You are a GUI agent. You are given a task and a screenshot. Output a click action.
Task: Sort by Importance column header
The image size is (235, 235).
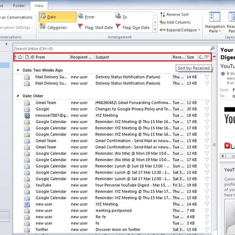point(15,57)
